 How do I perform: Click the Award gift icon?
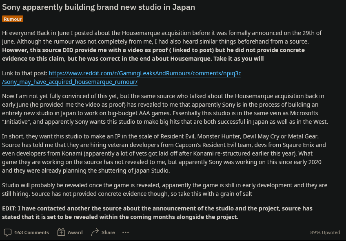(61, 232)
